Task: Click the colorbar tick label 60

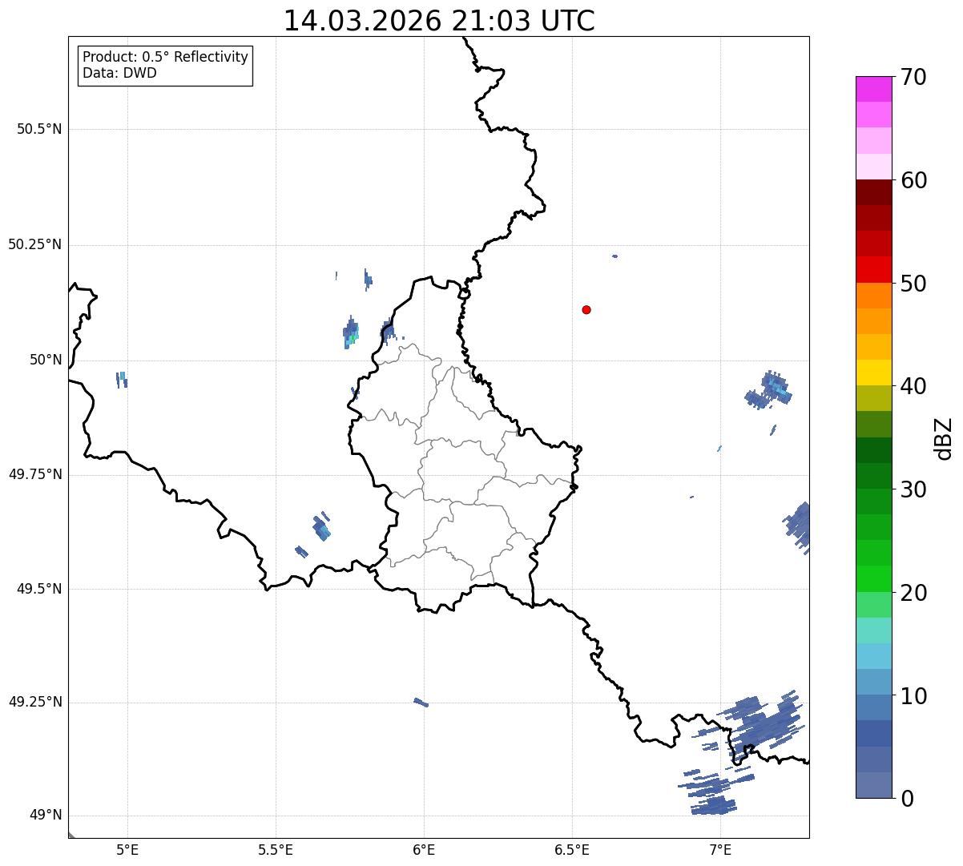Action: tap(913, 180)
